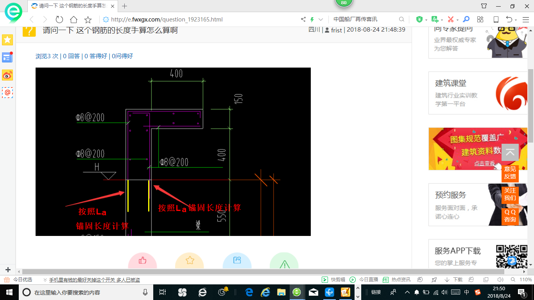
Task: Open 下载 downloads in status bar
Action: 453,280
